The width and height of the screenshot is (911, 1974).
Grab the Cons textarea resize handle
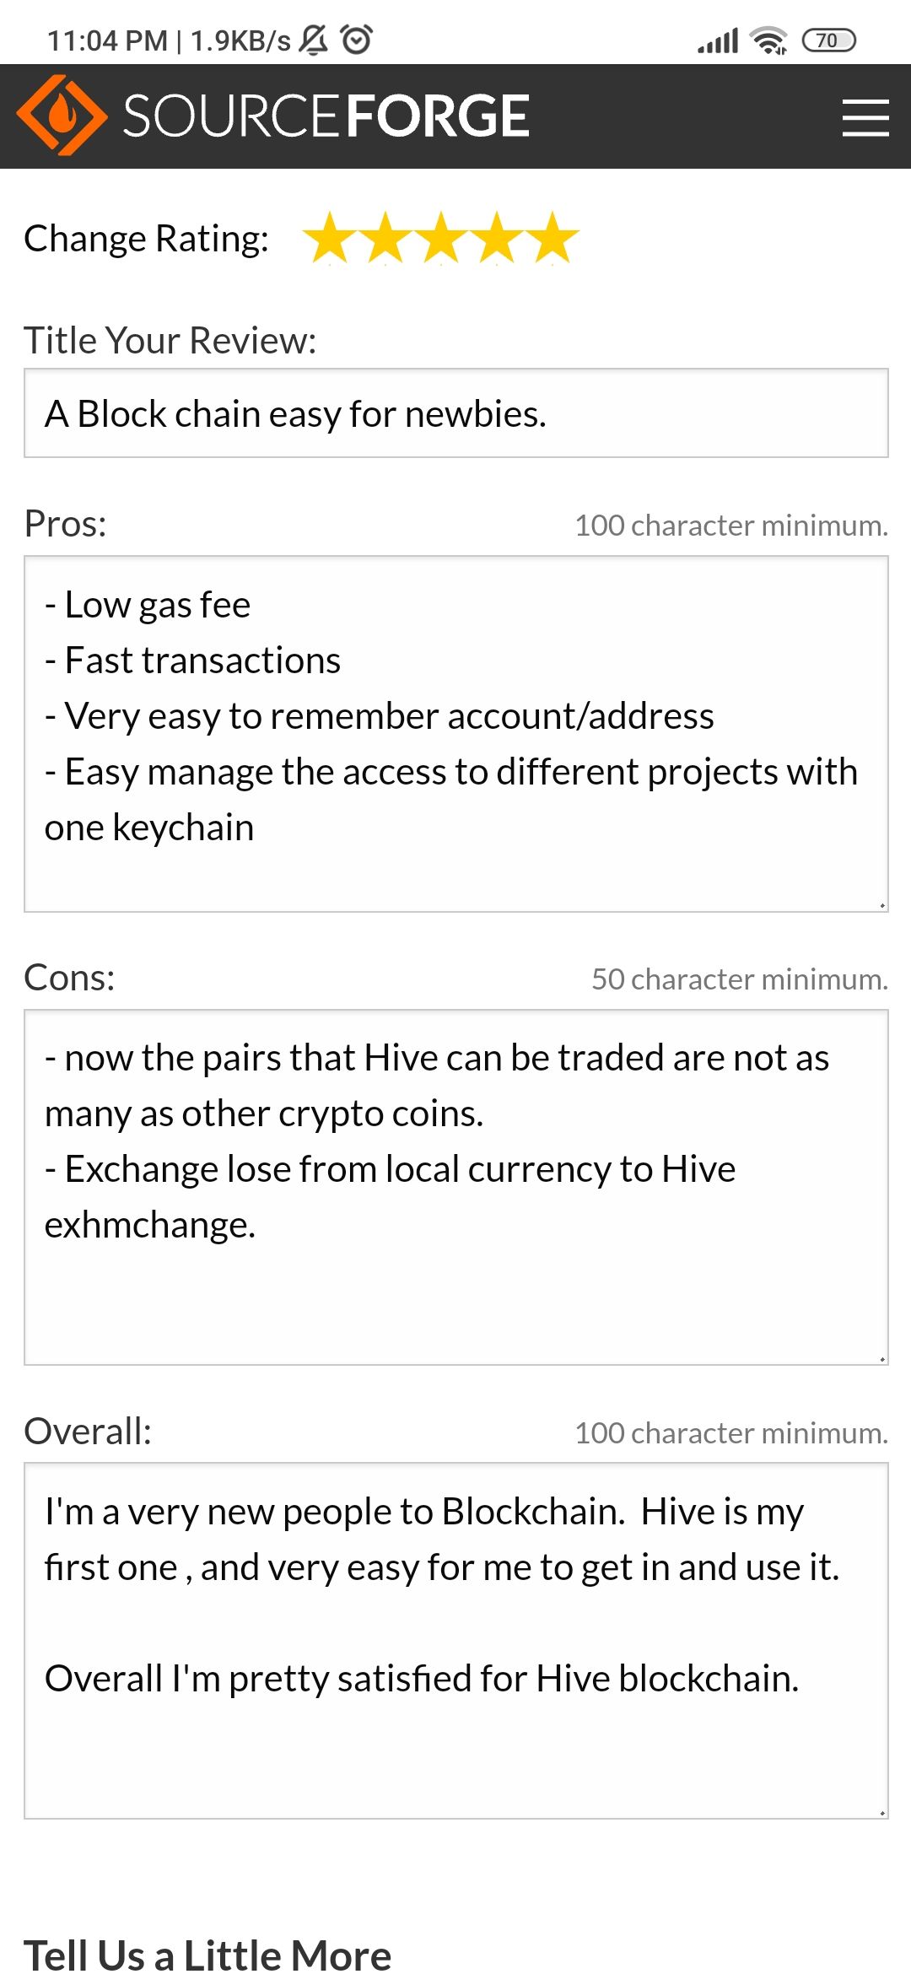(x=881, y=1358)
